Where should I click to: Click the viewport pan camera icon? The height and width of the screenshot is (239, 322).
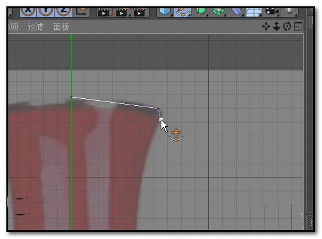point(266,27)
